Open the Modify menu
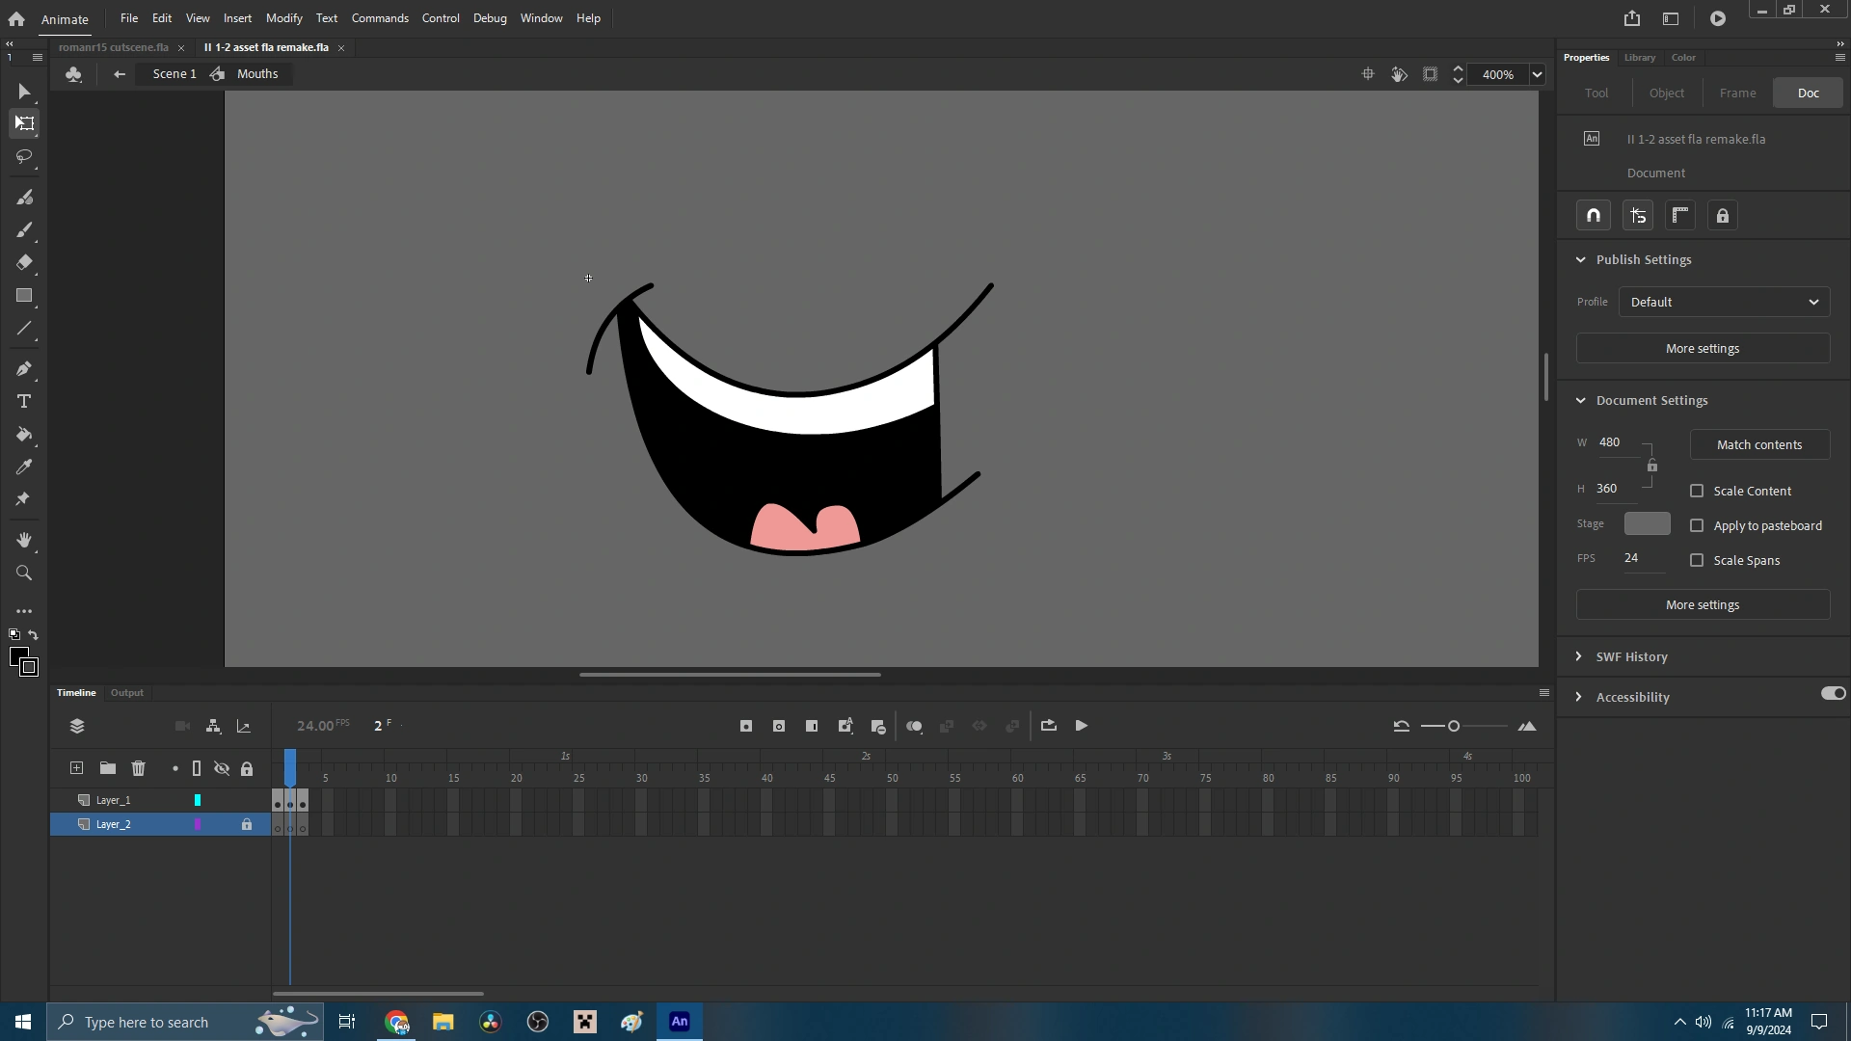The width and height of the screenshot is (1851, 1041). point(283,17)
